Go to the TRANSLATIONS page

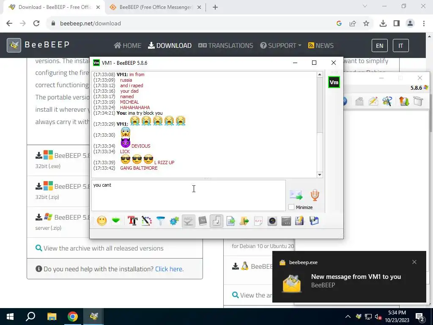[226, 46]
